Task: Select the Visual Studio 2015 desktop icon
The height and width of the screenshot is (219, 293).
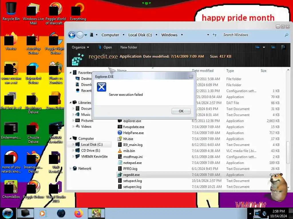Action: pyautogui.click(x=56, y=191)
